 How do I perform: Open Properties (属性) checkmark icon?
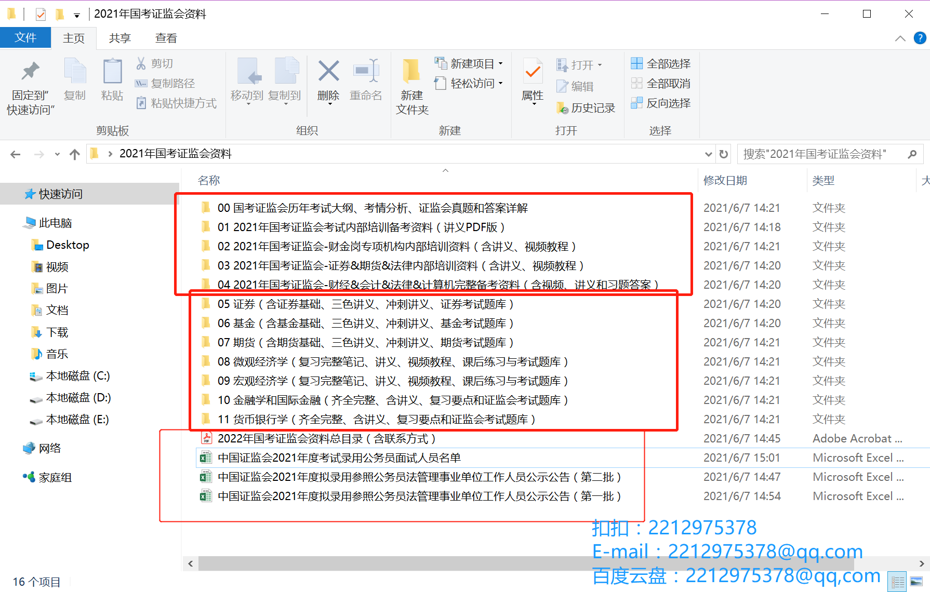533,72
